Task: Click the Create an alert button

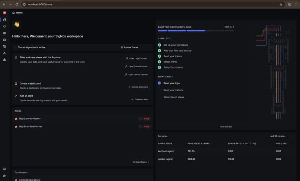Action: point(139,99)
